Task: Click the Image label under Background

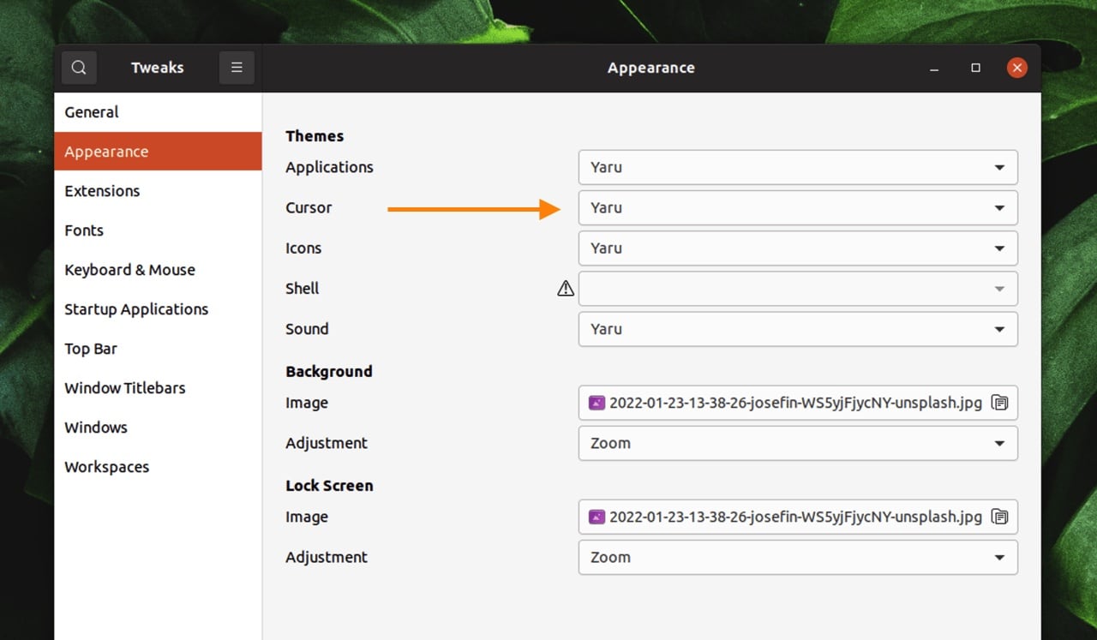Action: 307,404
